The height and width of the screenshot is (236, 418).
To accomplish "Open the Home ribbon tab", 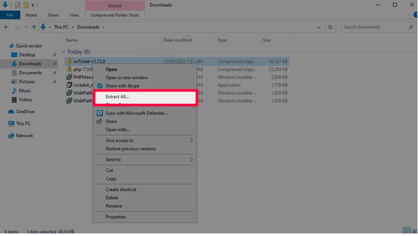I will point(31,15).
